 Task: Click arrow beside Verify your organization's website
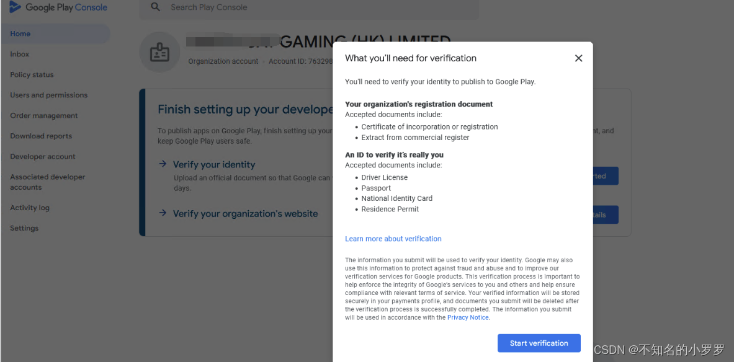pyautogui.click(x=163, y=213)
